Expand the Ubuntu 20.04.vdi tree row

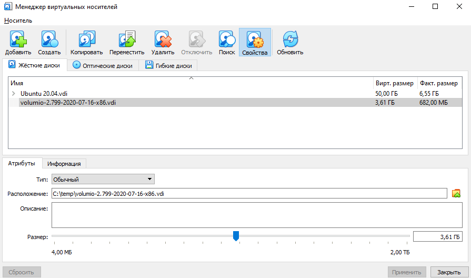(13, 94)
